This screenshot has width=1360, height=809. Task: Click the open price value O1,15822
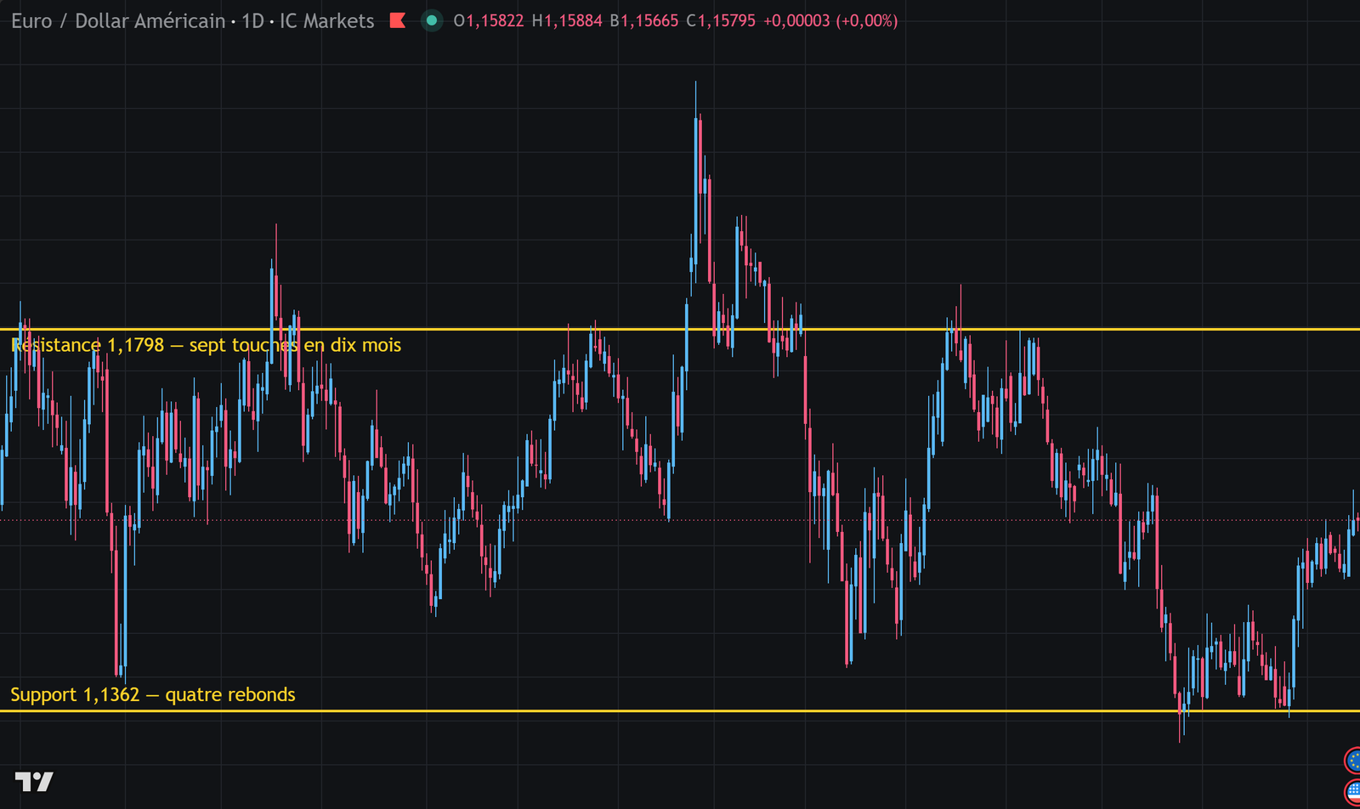489,20
